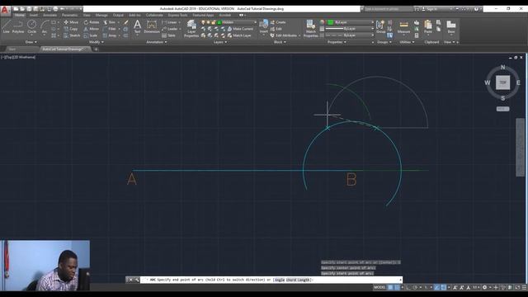Open the Start file tab

(x=12, y=49)
